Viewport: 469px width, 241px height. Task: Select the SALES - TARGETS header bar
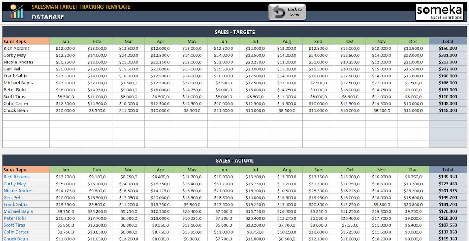(x=234, y=32)
